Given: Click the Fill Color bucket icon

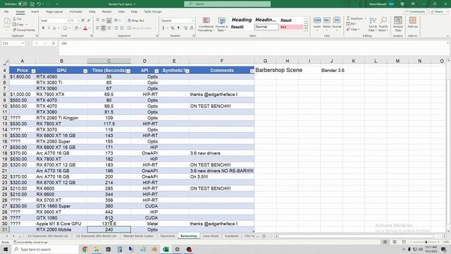Looking at the screenshot, I should pyautogui.click(x=76, y=28).
